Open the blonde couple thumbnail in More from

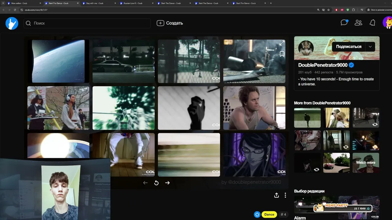point(337,118)
